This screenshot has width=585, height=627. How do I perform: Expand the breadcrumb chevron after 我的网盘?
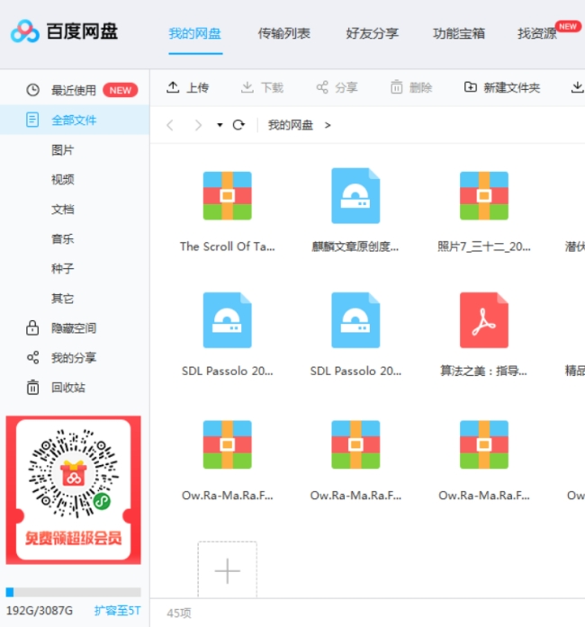(x=328, y=125)
